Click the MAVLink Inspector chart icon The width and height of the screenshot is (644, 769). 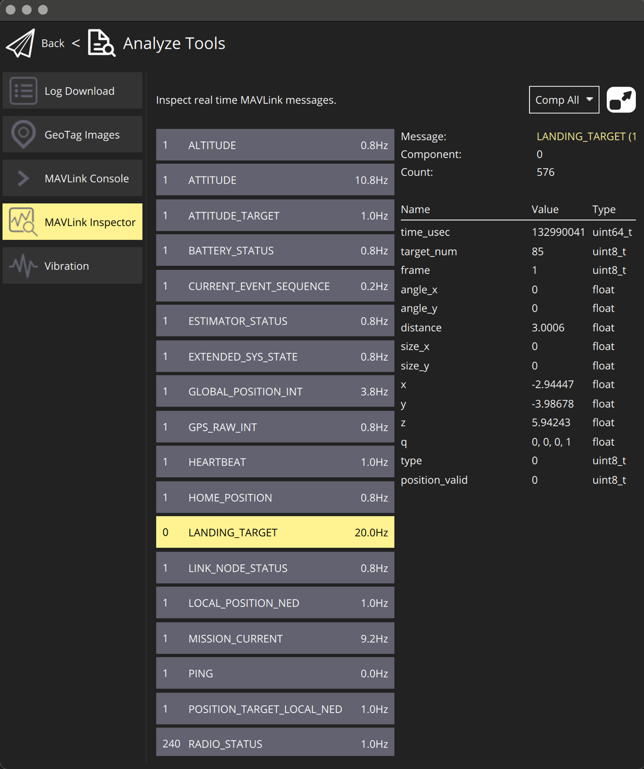tap(23, 222)
